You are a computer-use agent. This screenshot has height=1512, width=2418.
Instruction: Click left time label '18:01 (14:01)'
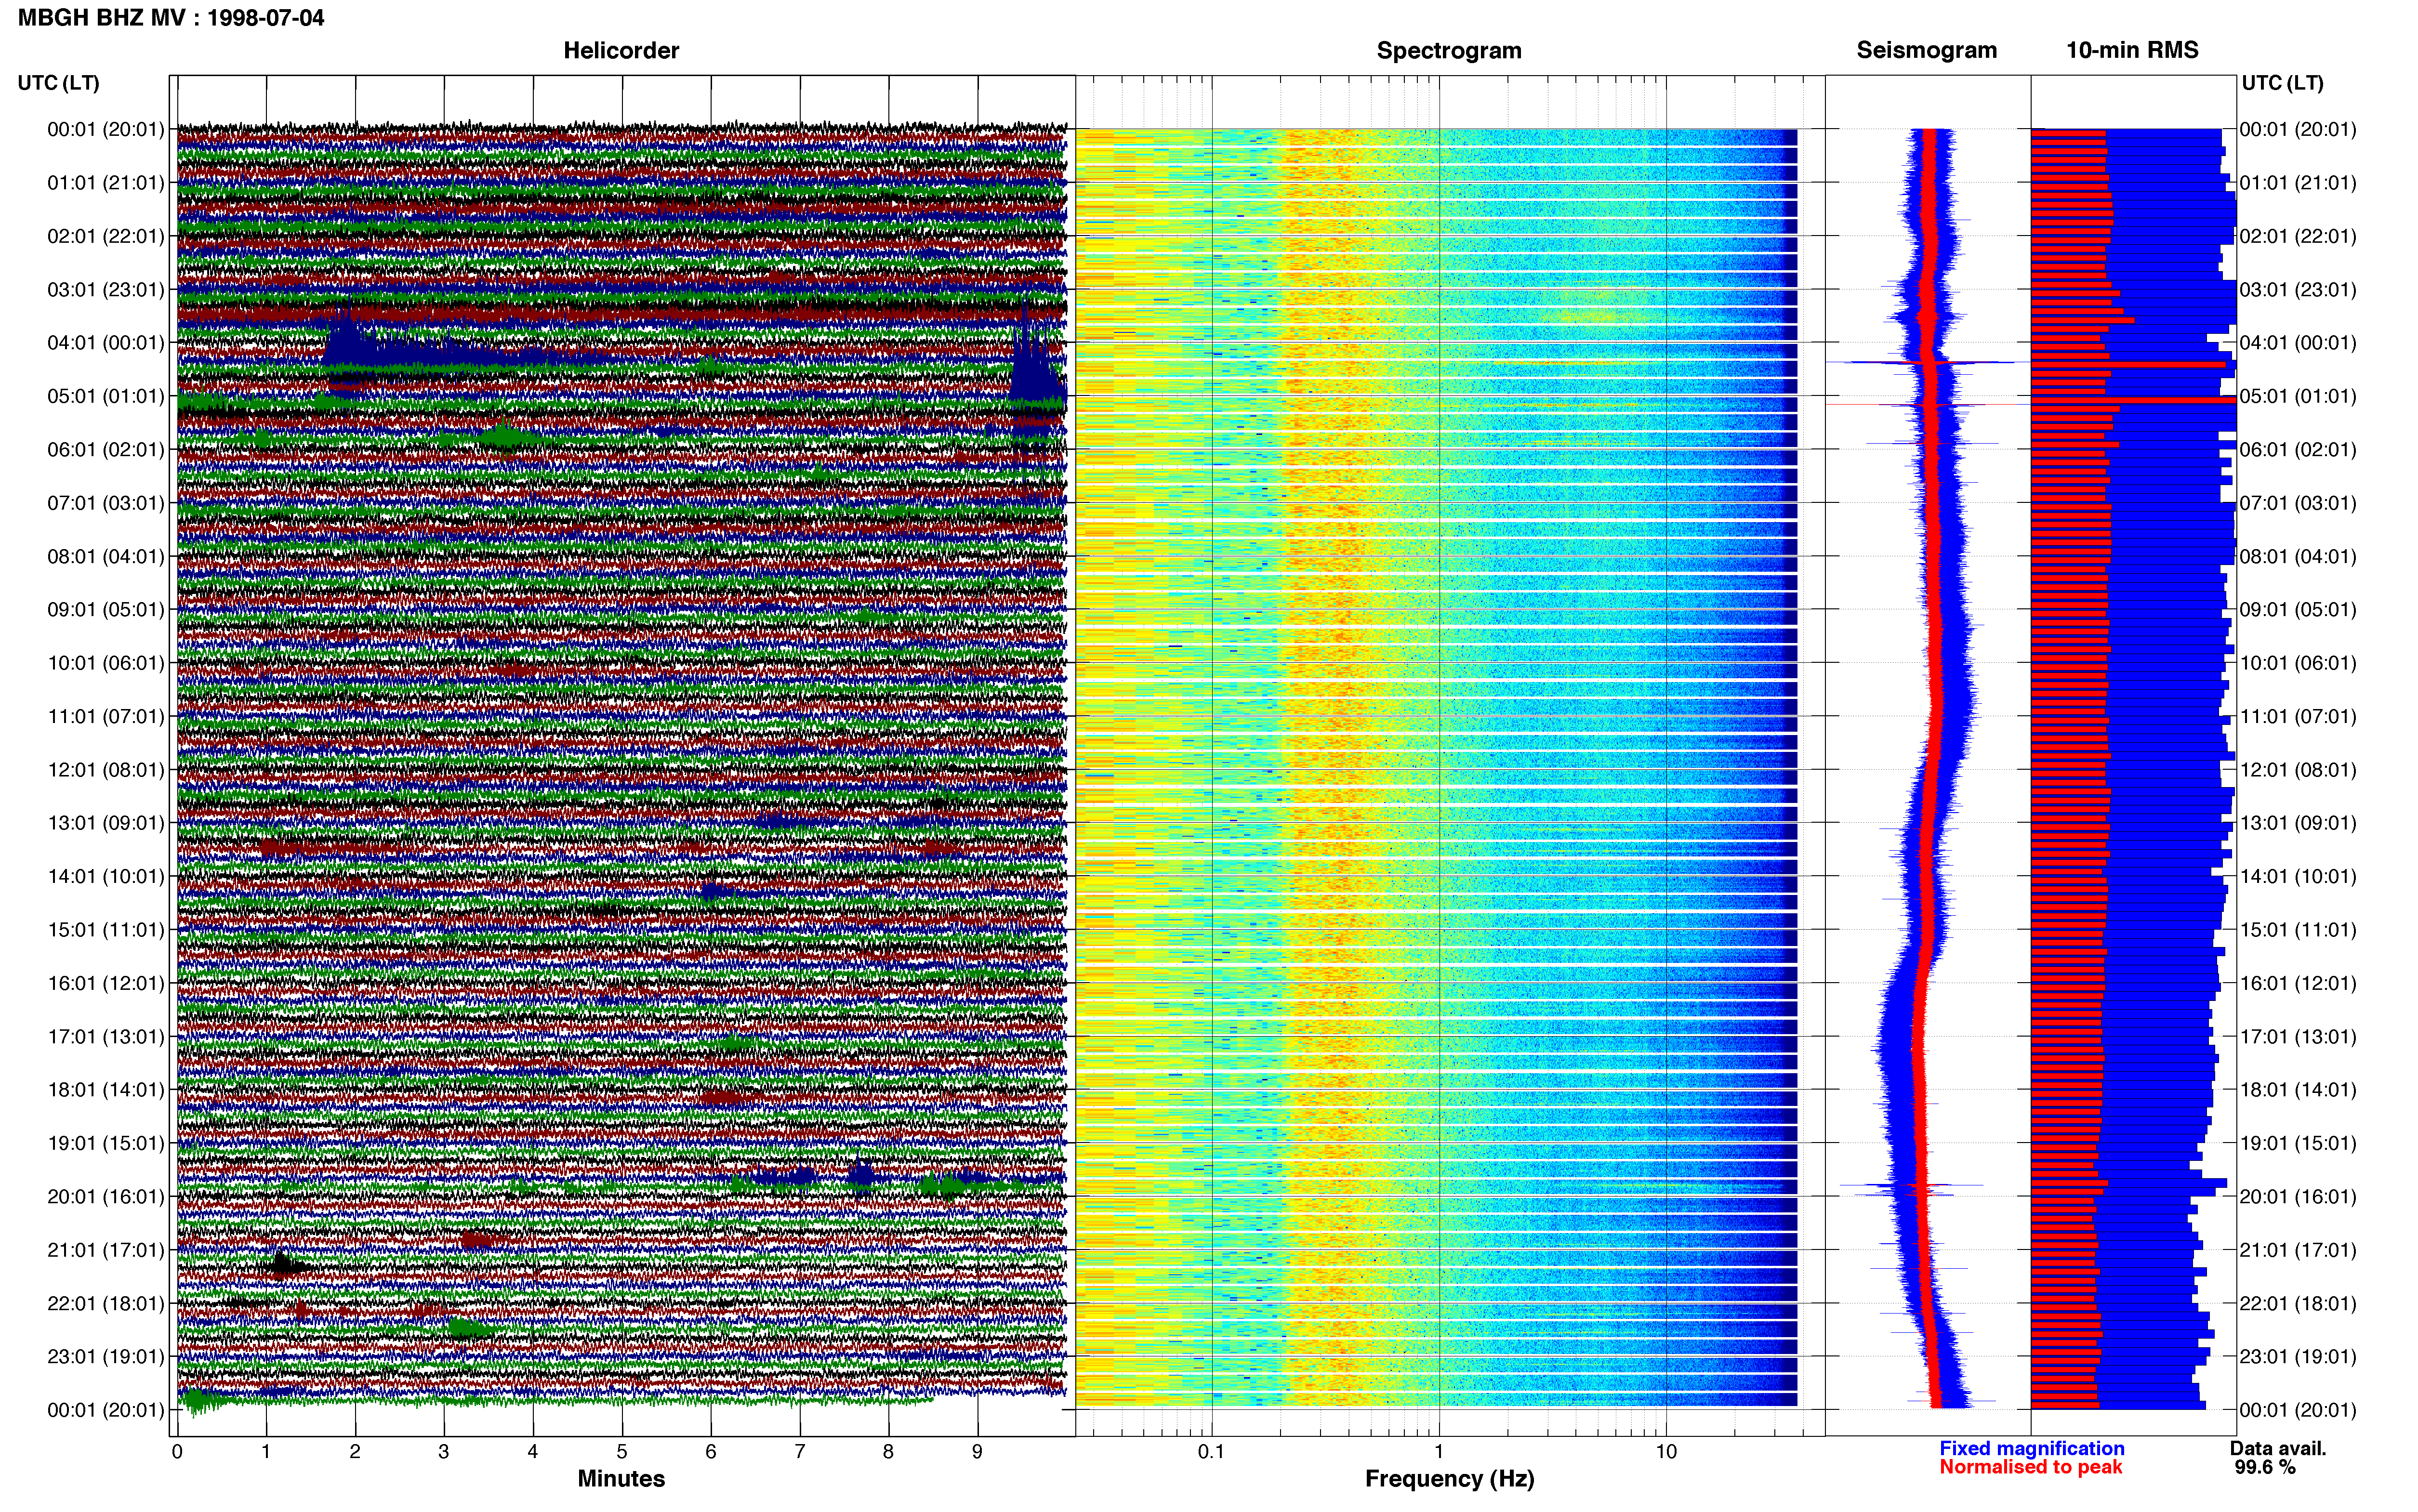[x=105, y=1090]
